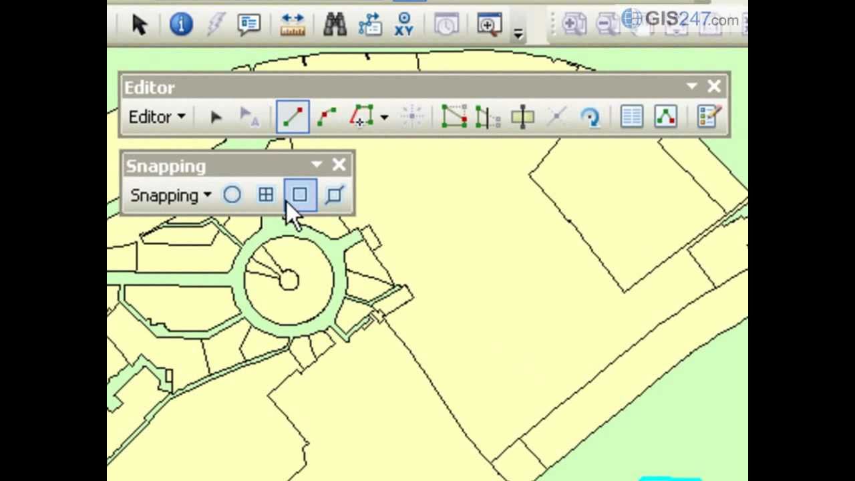Toggle Point Snapping
Screen dimensions: 855x481
click(232, 195)
